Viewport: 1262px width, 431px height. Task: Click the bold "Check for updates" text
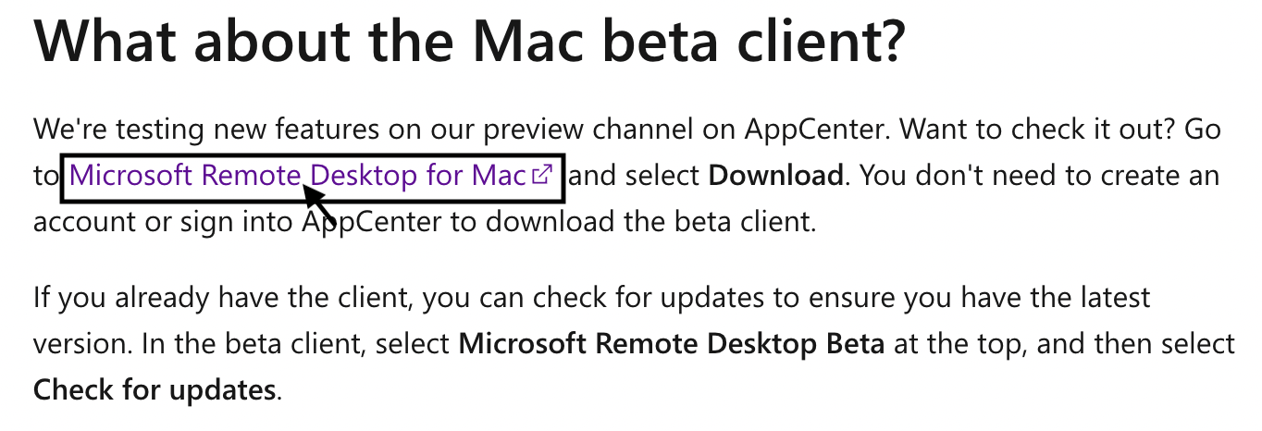coord(155,390)
